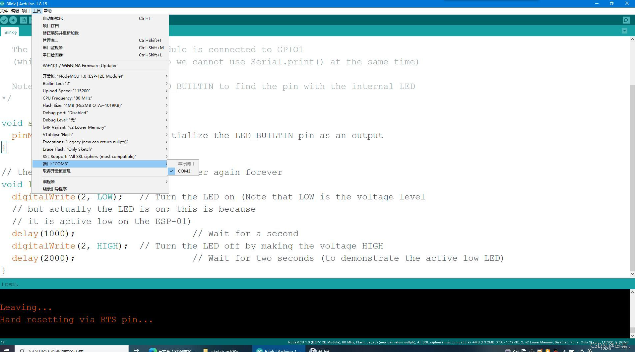Viewport: 635px width, 352px height.
Task: Toggle the checked COM3 port option
Action: [x=183, y=171]
